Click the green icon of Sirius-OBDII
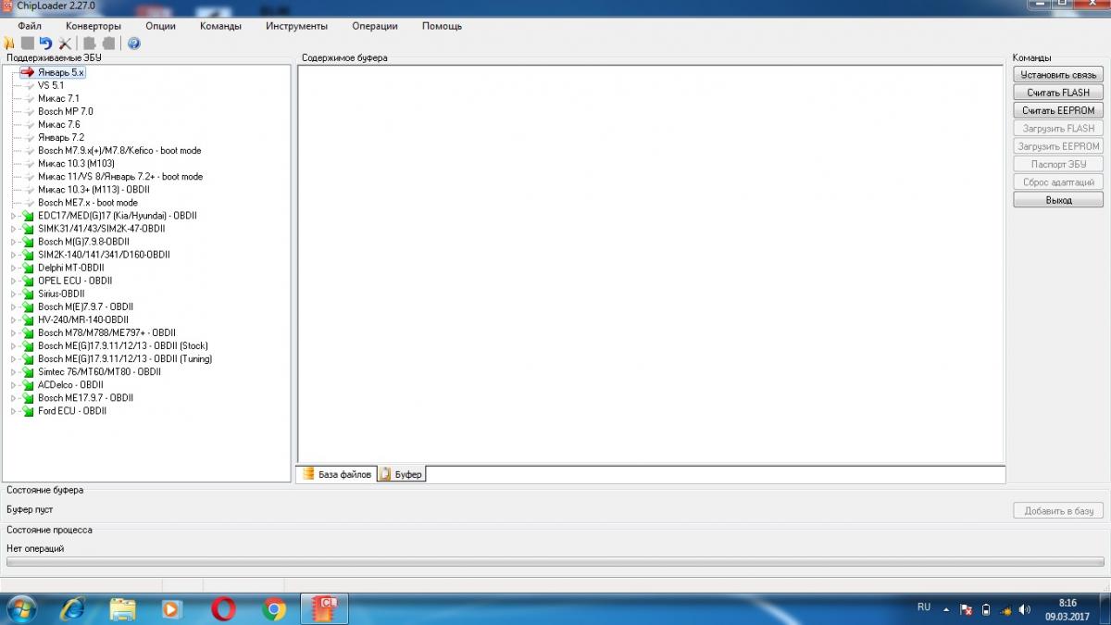Image resolution: width=1111 pixels, height=625 pixels. [x=28, y=294]
